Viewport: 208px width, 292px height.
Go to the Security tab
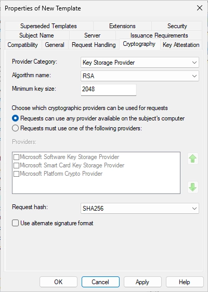pyautogui.click(x=177, y=26)
